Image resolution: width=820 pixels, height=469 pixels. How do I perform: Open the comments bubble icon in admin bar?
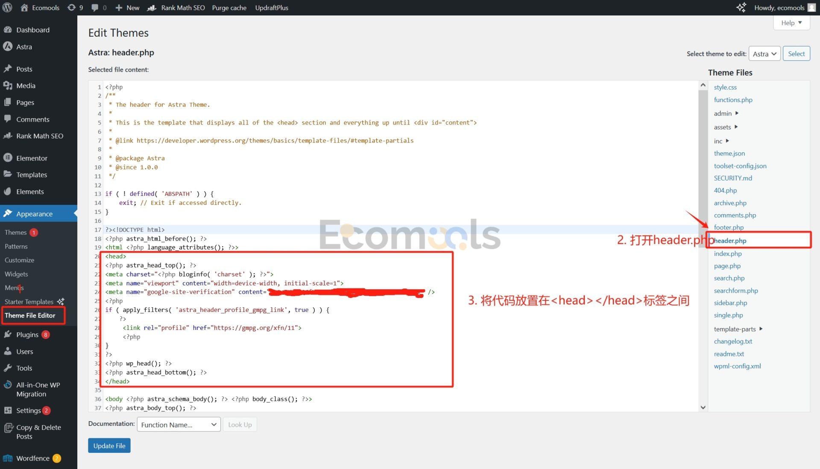coord(95,8)
